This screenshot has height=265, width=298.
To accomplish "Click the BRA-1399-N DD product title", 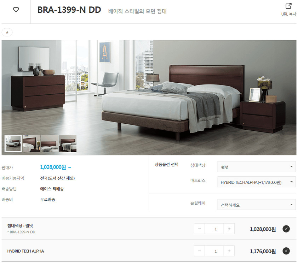I will [69, 10].
